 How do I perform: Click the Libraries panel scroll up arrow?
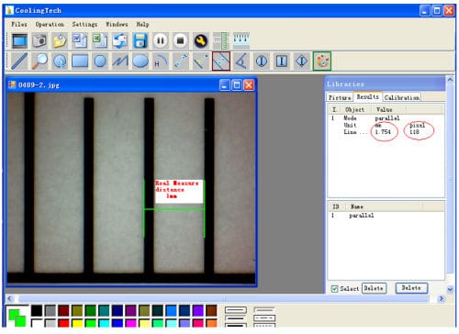click(450, 80)
